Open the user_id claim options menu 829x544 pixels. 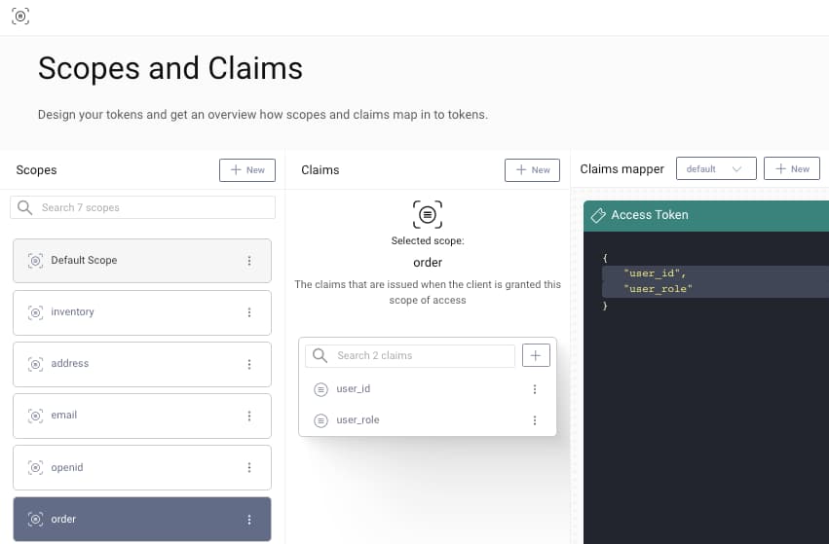(x=535, y=389)
